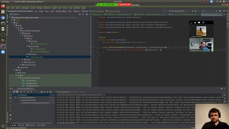Viewport: 229px width, 129px height.
Task: Open the Navigate menu
Action: [25, 8]
